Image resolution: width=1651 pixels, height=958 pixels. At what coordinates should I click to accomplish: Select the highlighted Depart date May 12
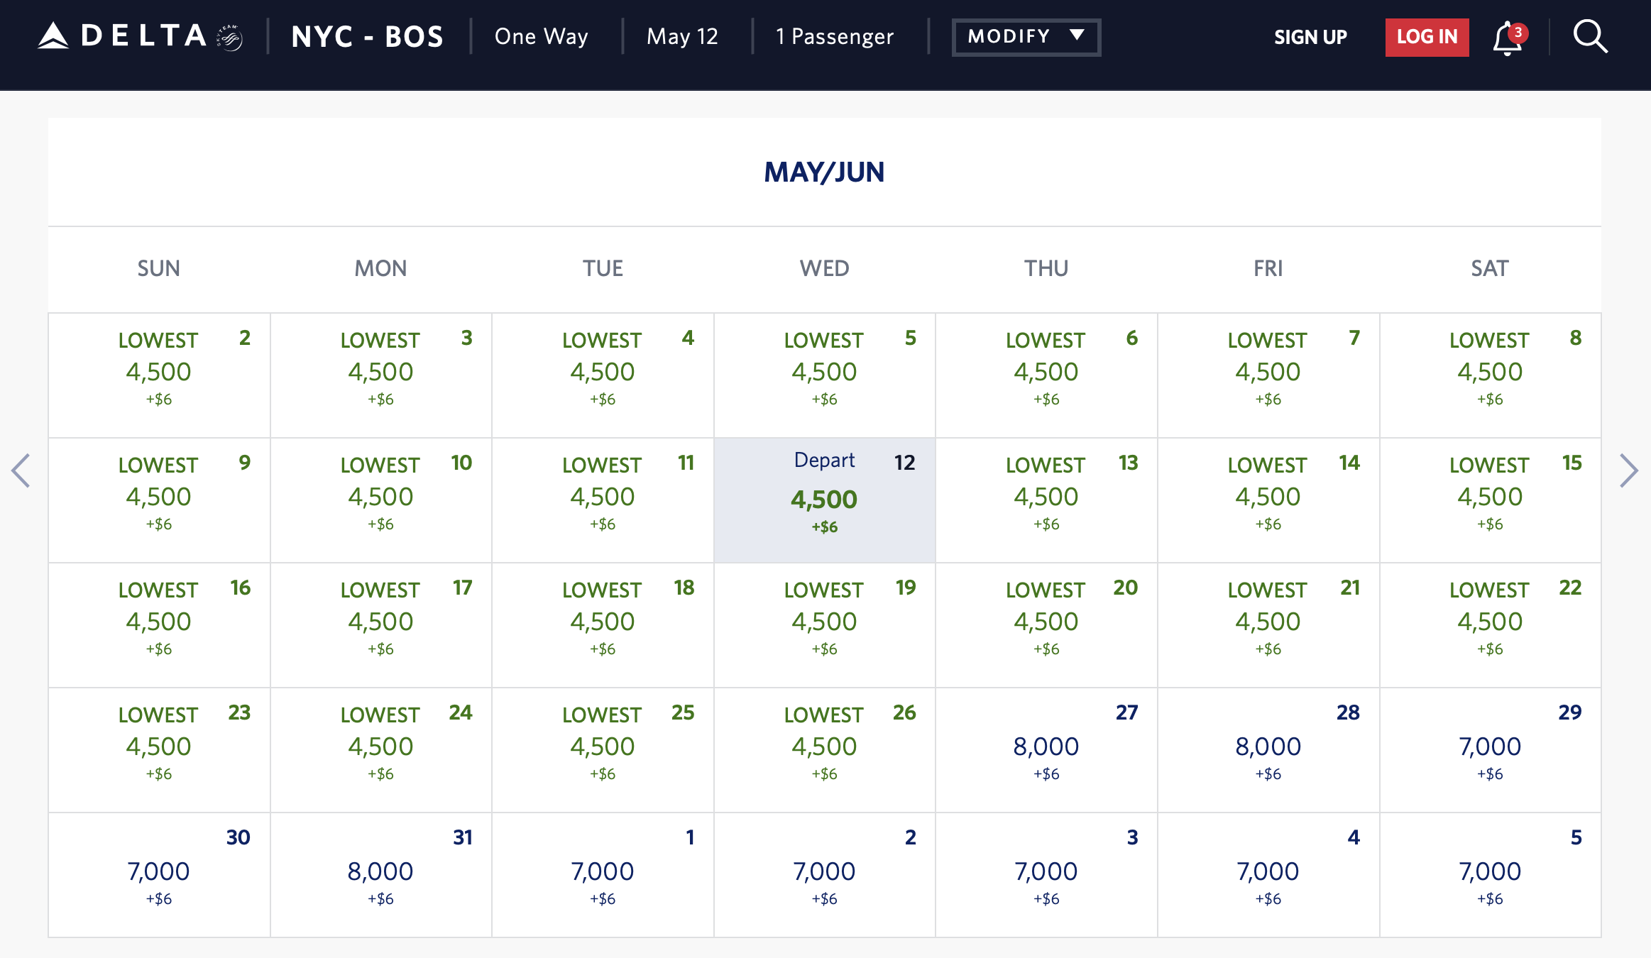tap(824, 499)
